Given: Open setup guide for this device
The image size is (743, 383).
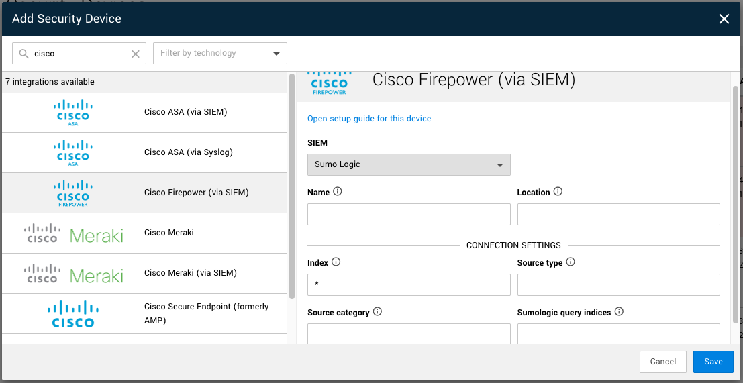Looking at the screenshot, I should click(369, 119).
